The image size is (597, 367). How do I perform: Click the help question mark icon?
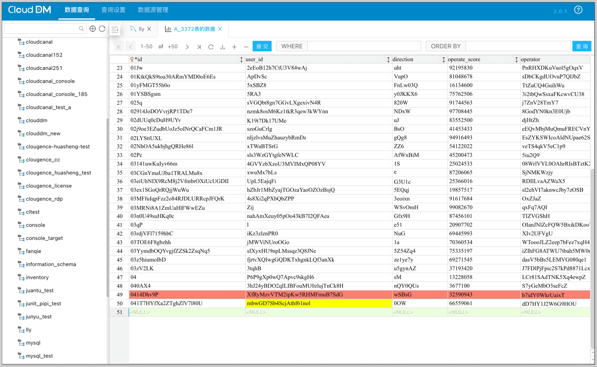coord(578,10)
